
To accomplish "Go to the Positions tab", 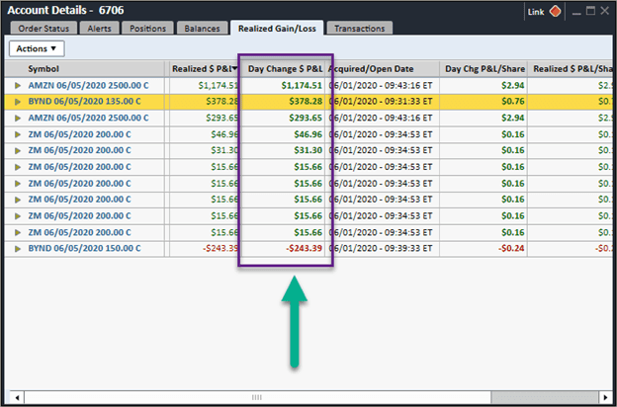I will 147,29.
